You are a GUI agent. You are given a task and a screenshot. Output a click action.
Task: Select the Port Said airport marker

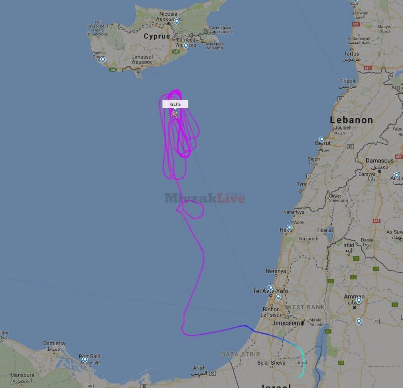click(x=85, y=360)
